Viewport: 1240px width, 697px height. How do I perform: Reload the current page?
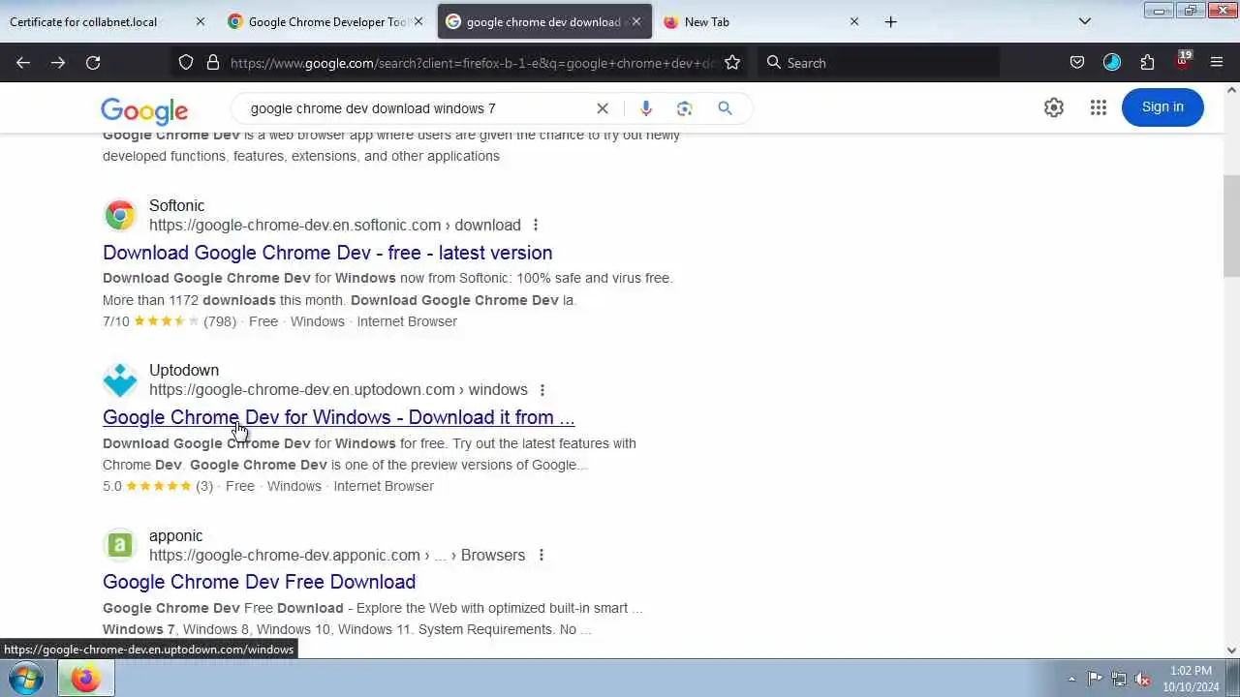point(93,63)
